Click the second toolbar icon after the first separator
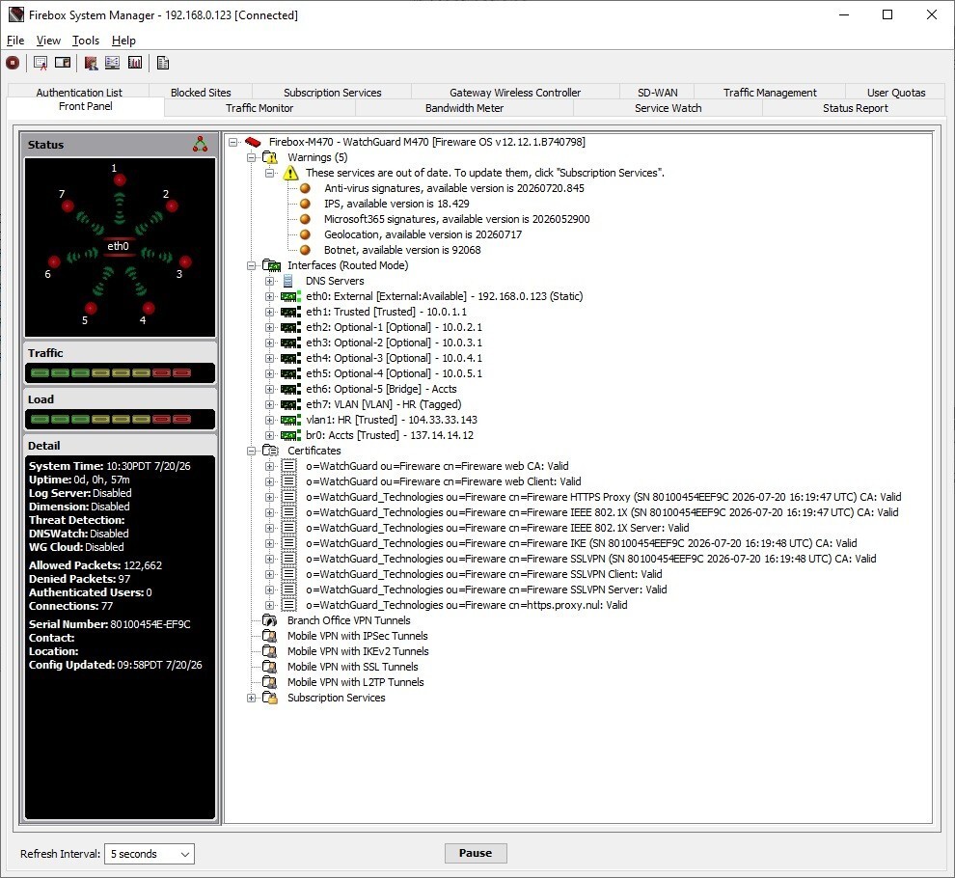 (x=62, y=63)
